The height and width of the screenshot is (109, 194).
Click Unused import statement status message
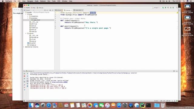[33, 101]
